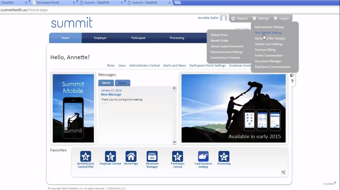The height and width of the screenshot is (190, 340).
Task: Click the favorites edit tools icon
Action: 283,173
